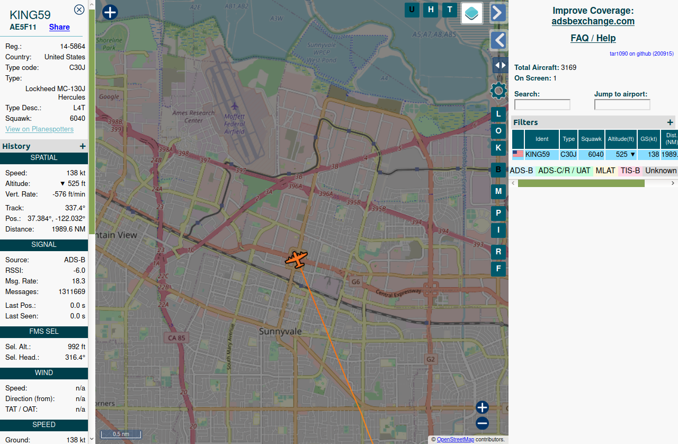This screenshot has height=444, width=678.
Task: Open the OpenStreetMap attribution link
Action: point(456,439)
